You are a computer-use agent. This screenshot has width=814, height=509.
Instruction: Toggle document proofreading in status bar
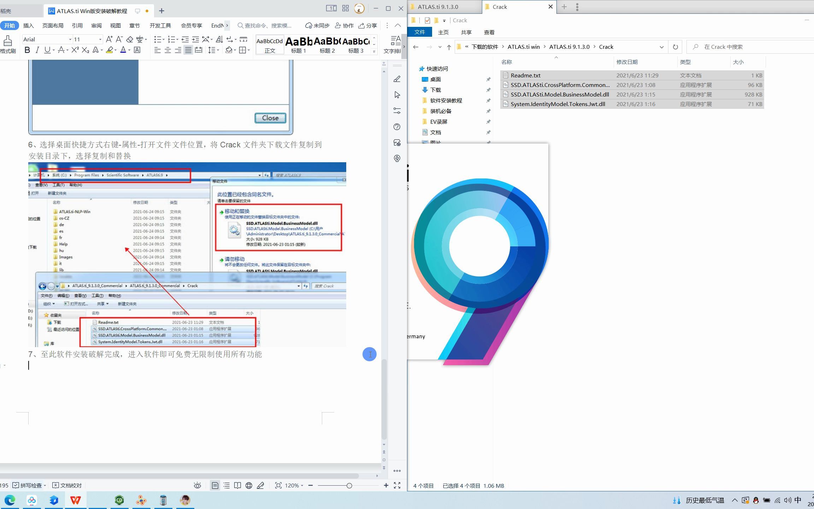67,486
